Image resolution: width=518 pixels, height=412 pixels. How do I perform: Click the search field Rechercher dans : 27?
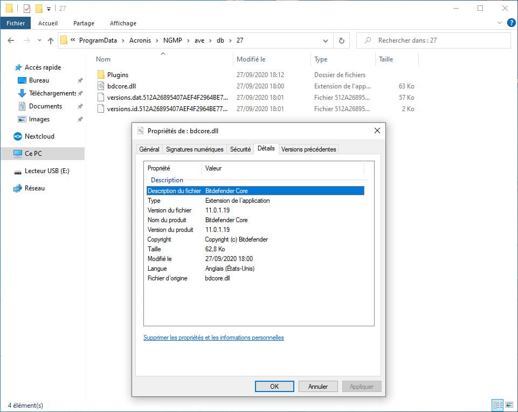click(x=433, y=40)
